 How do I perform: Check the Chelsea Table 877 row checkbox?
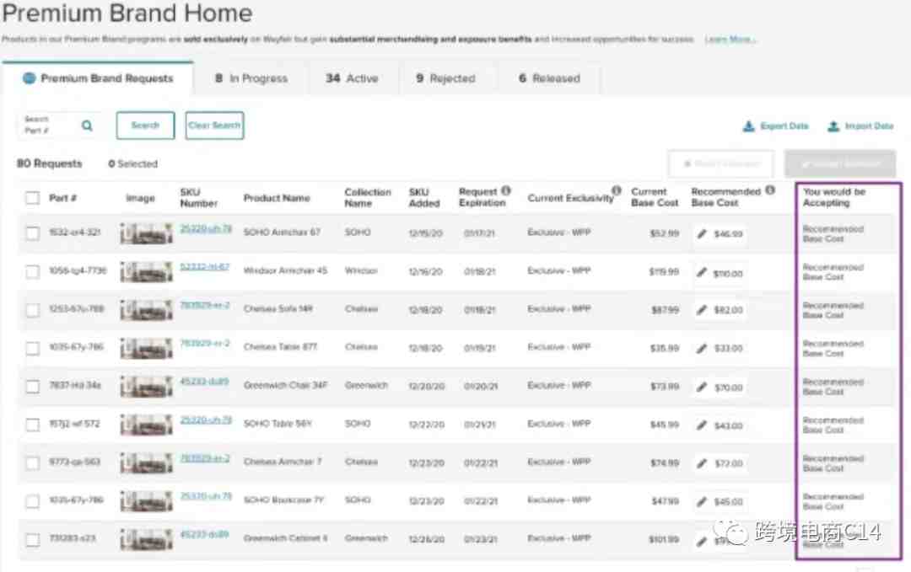(x=33, y=348)
